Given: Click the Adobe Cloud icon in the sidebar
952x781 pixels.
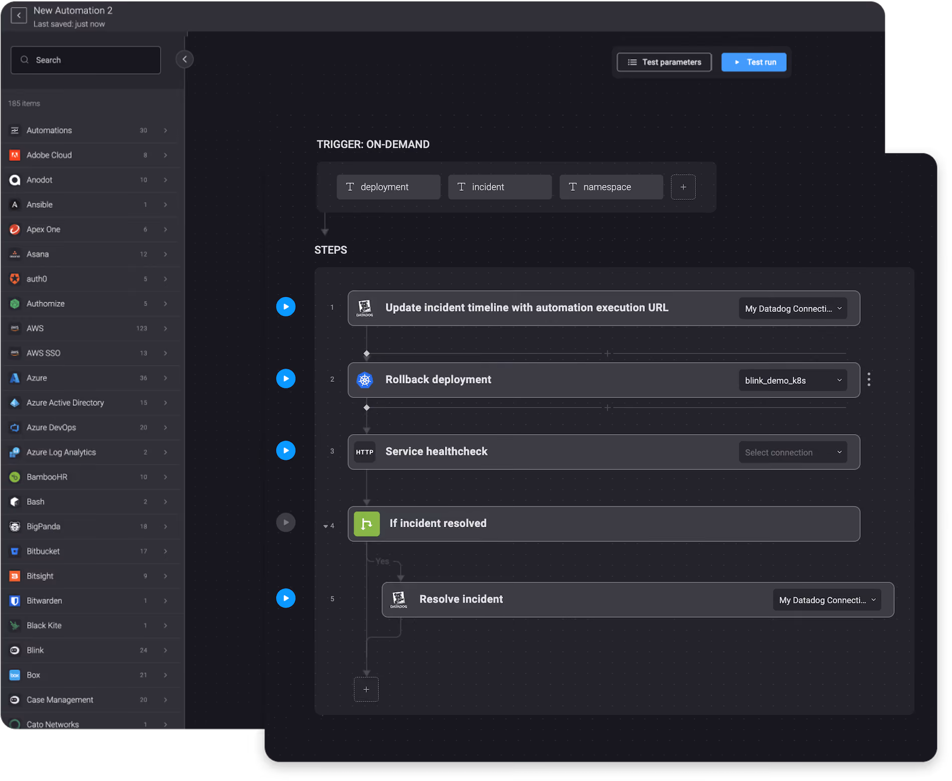Looking at the screenshot, I should pyautogui.click(x=15, y=155).
